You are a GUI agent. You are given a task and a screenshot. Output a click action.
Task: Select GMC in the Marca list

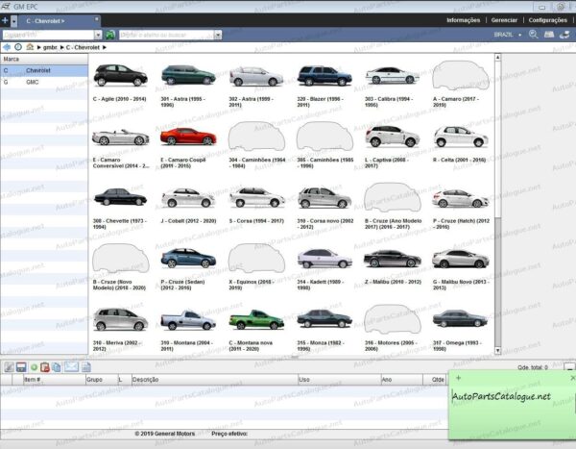coord(44,82)
